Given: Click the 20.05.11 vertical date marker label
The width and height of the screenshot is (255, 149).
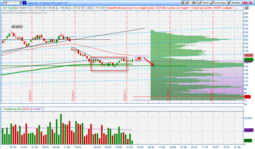Looking at the screenshot, I should [125, 95].
